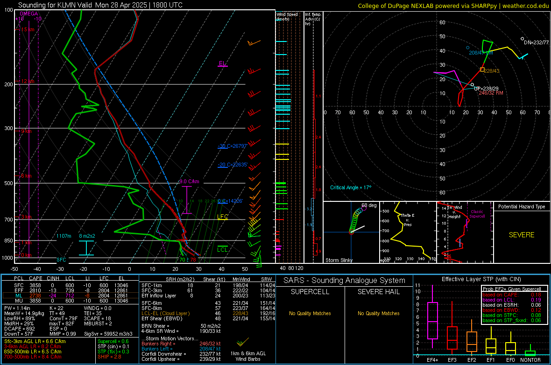The image size is (551, 365).
Task: Click the KLMN sounding title text
Action: point(100,5)
